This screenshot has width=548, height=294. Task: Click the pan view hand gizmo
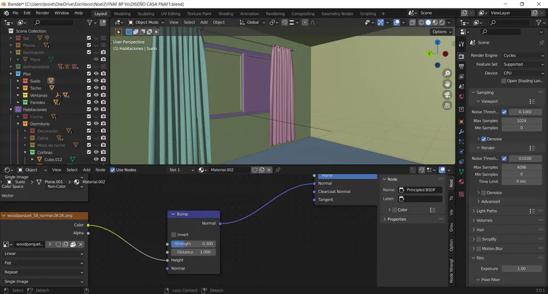[448, 83]
